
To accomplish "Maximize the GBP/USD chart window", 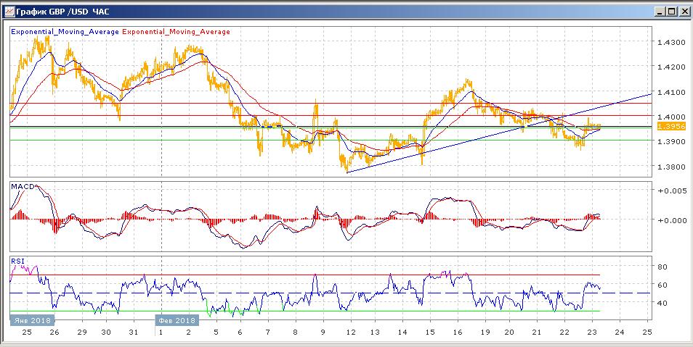I will pos(670,12).
